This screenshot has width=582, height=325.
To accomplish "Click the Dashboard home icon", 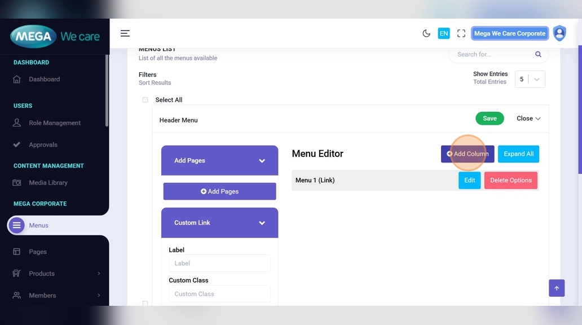I will coord(17,80).
